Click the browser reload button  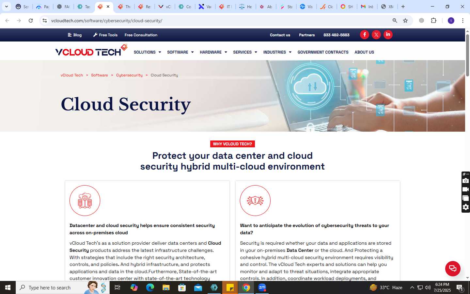(x=31, y=21)
